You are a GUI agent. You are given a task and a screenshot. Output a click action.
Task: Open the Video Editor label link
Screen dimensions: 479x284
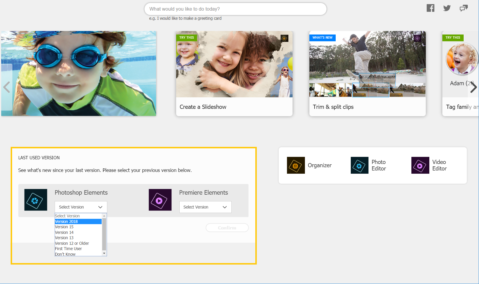pyautogui.click(x=439, y=165)
